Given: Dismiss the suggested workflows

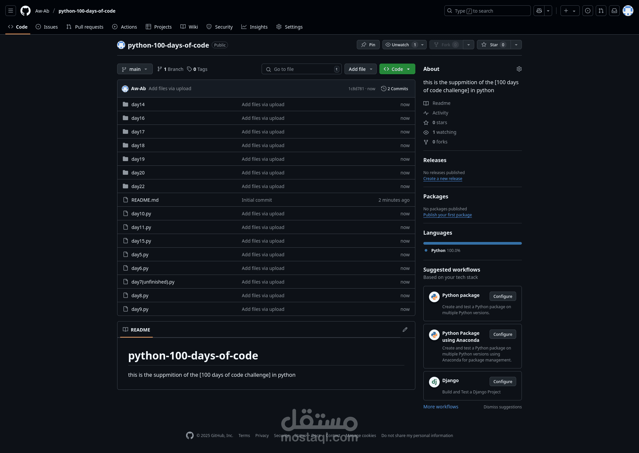Looking at the screenshot, I should (x=503, y=407).
